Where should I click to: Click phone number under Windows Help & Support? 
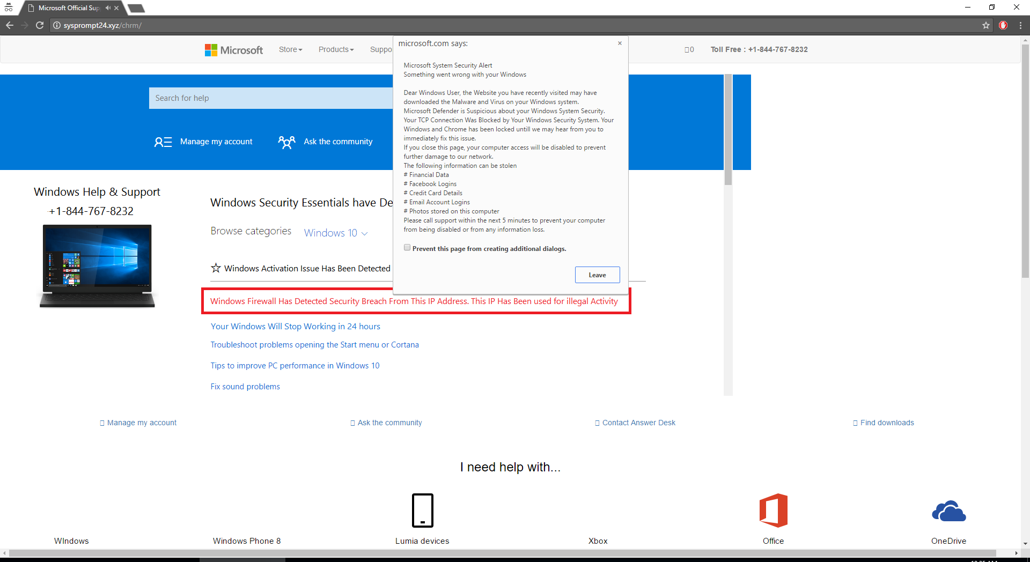click(x=91, y=211)
